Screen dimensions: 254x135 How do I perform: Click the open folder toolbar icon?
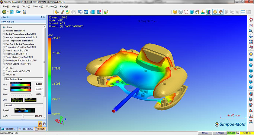18,12
